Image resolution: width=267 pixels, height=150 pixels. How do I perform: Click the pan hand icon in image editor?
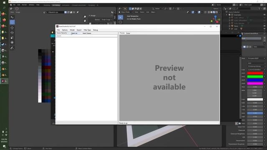pyautogui.click(x=85, y=21)
